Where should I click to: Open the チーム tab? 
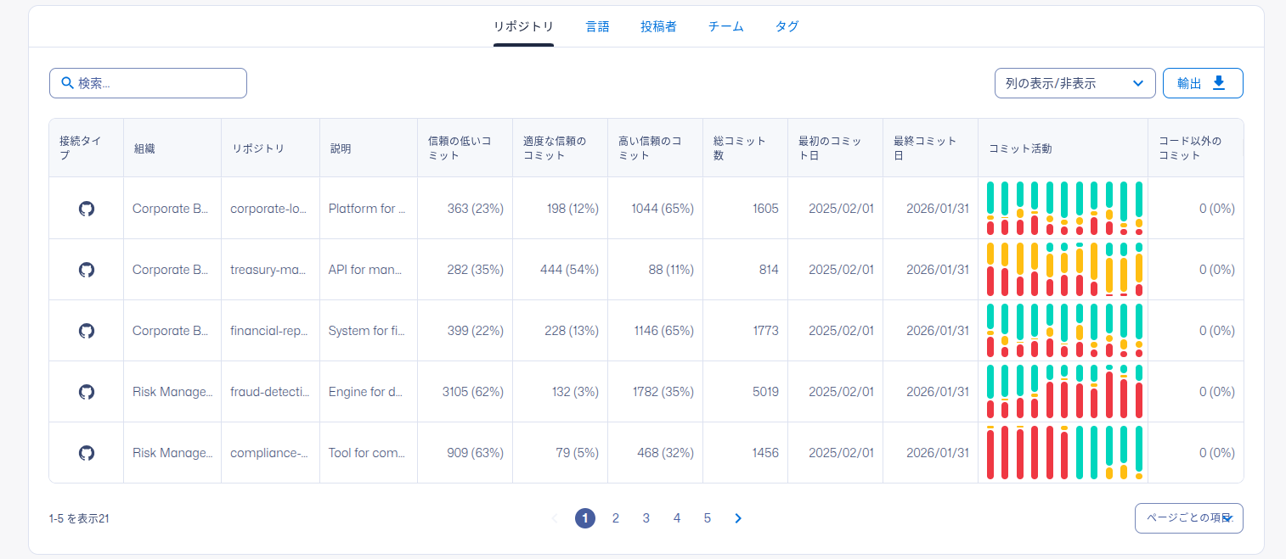[x=725, y=26]
